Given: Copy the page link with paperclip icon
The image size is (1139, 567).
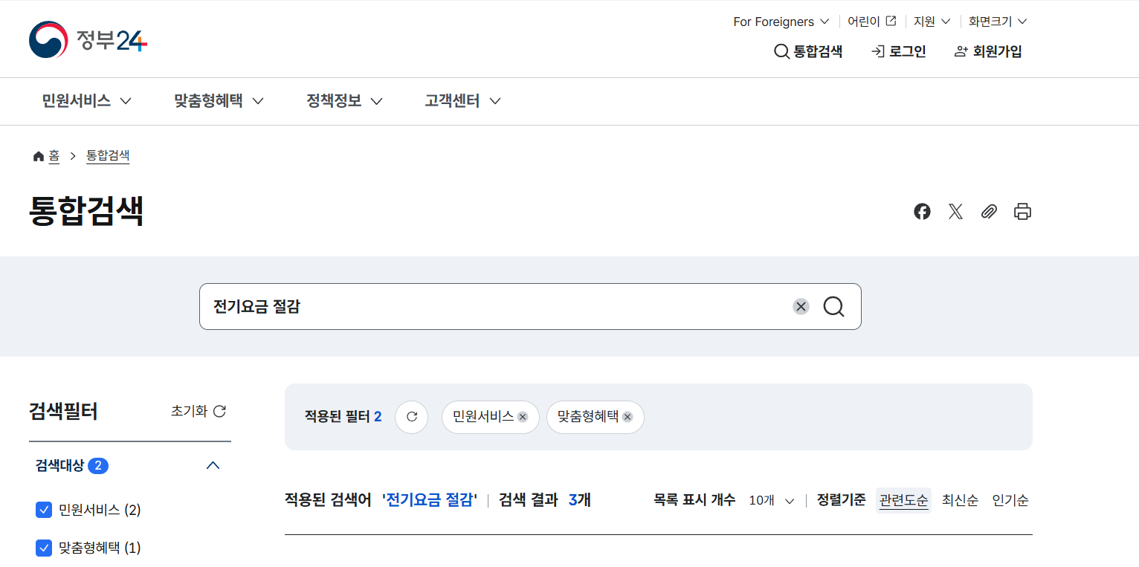Looking at the screenshot, I should click(x=989, y=212).
